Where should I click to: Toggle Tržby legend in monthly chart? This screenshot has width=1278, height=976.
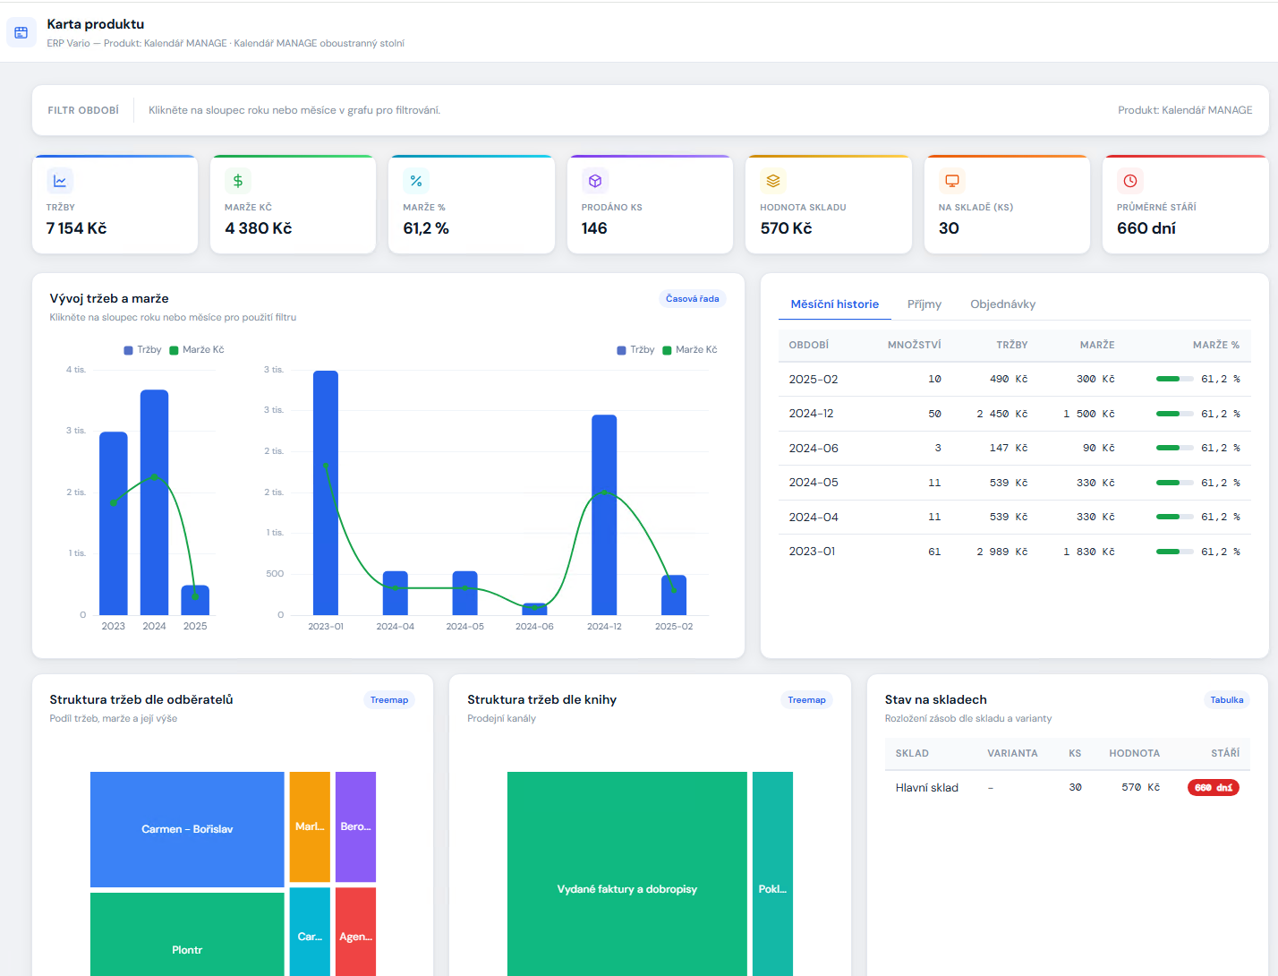[x=635, y=350]
